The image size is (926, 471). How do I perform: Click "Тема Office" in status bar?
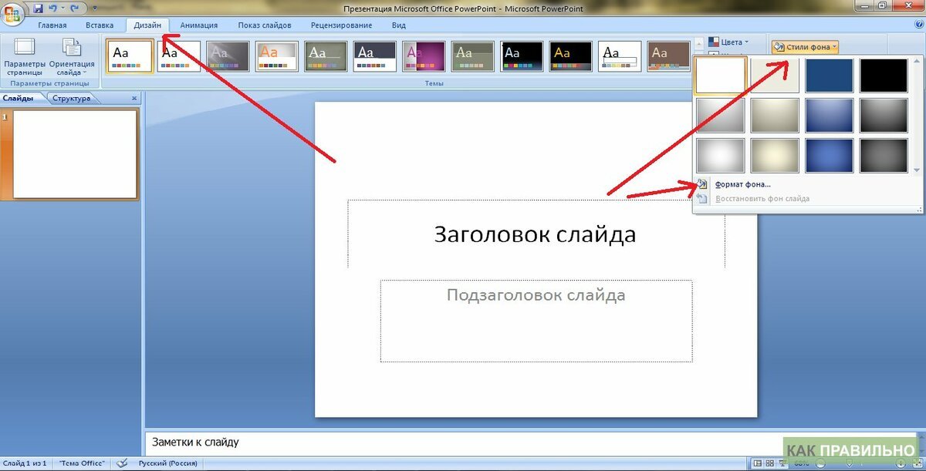[82, 463]
